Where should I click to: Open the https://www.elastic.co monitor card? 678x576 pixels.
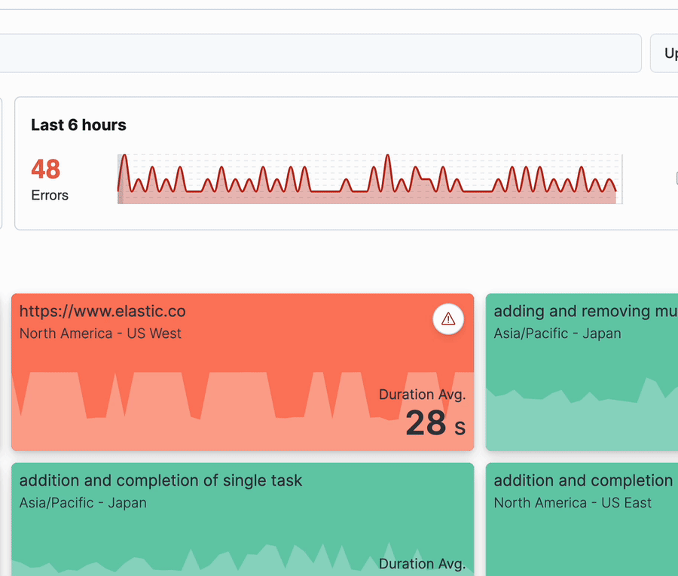243,372
